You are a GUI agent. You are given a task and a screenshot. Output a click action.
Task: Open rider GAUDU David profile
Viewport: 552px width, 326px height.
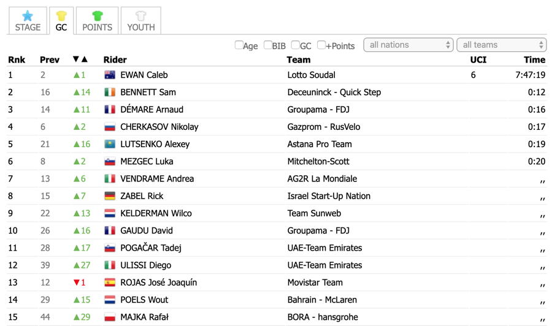pos(147,230)
